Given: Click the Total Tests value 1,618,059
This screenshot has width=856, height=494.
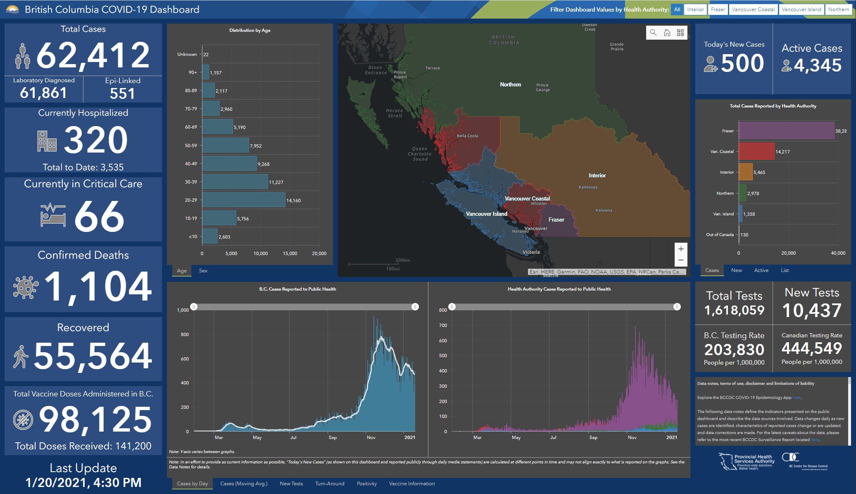Looking at the screenshot, I should pyautogui.click(x=734, y=310).
